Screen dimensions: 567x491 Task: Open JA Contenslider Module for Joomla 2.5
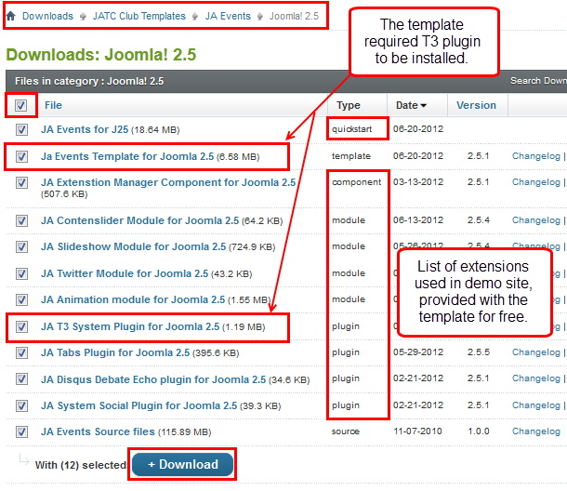tap(140, 220)
